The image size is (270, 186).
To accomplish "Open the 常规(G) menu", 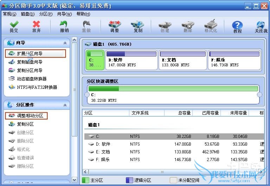I will (9, 14).
